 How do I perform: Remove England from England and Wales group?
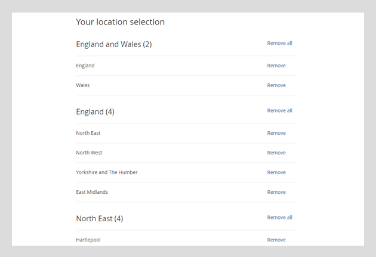[x=276, y=66]
